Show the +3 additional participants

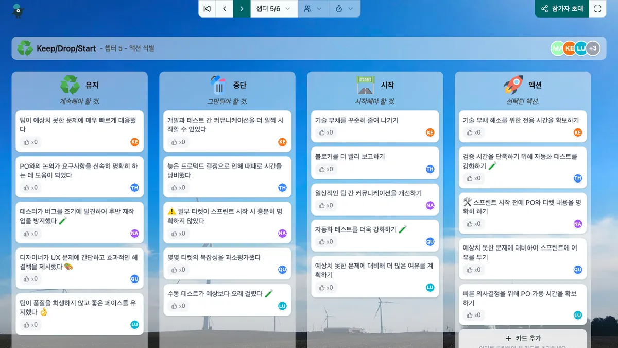[593, 48]
